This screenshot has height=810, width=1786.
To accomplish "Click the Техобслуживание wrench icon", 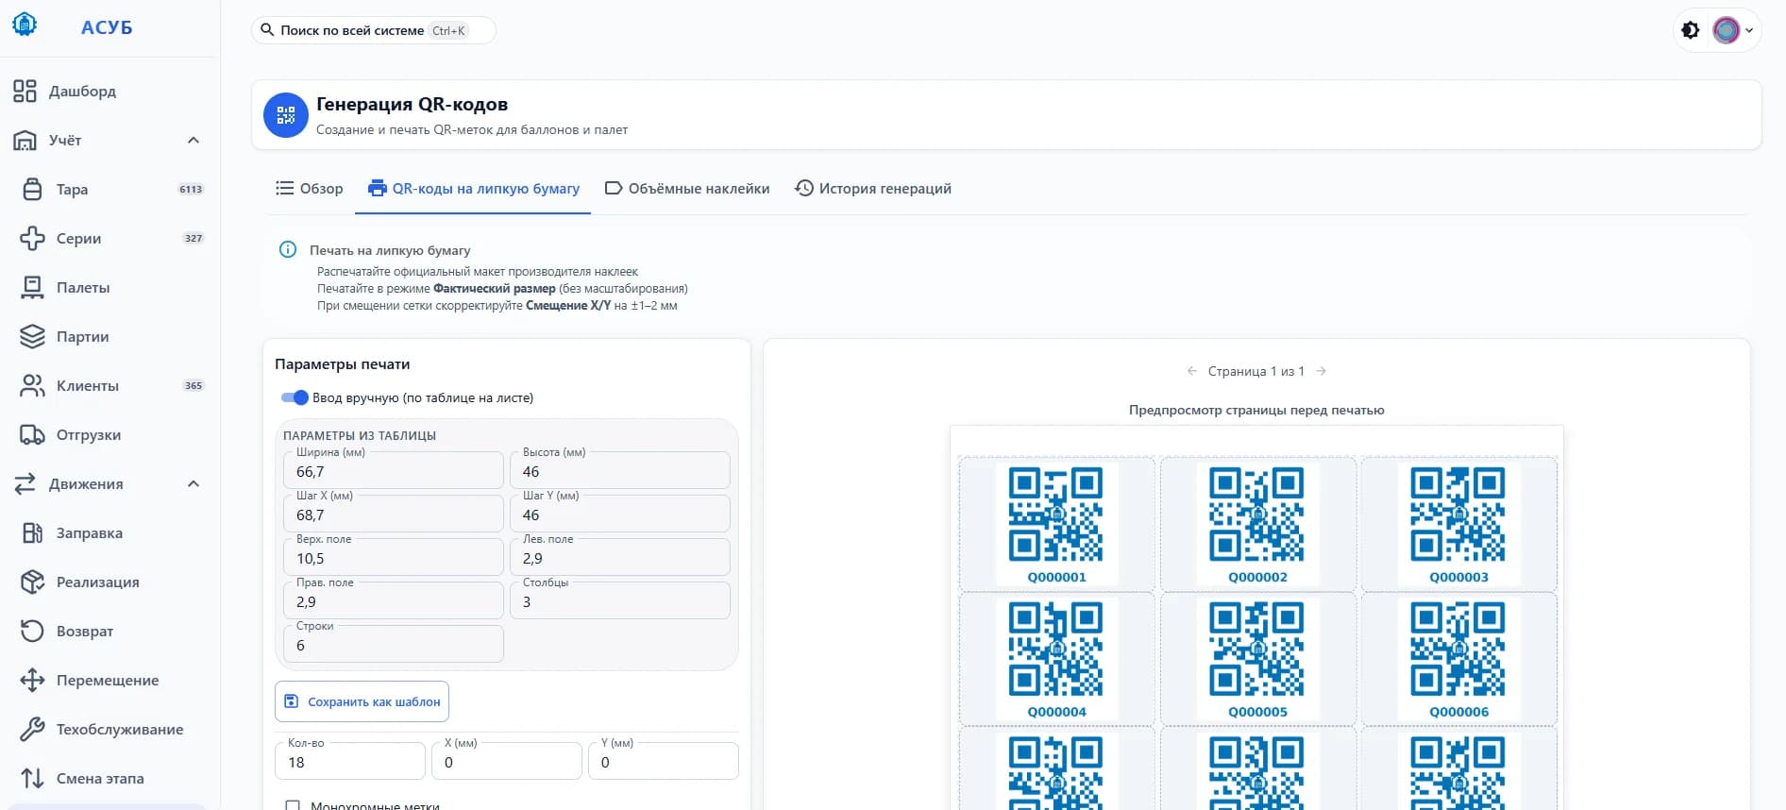I will point(32,729).
